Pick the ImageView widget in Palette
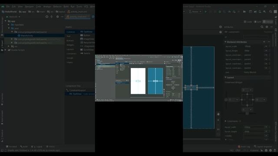 tap(87, 39)
